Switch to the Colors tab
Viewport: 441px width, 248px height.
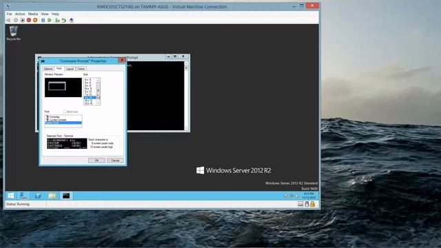click(81, 69)
